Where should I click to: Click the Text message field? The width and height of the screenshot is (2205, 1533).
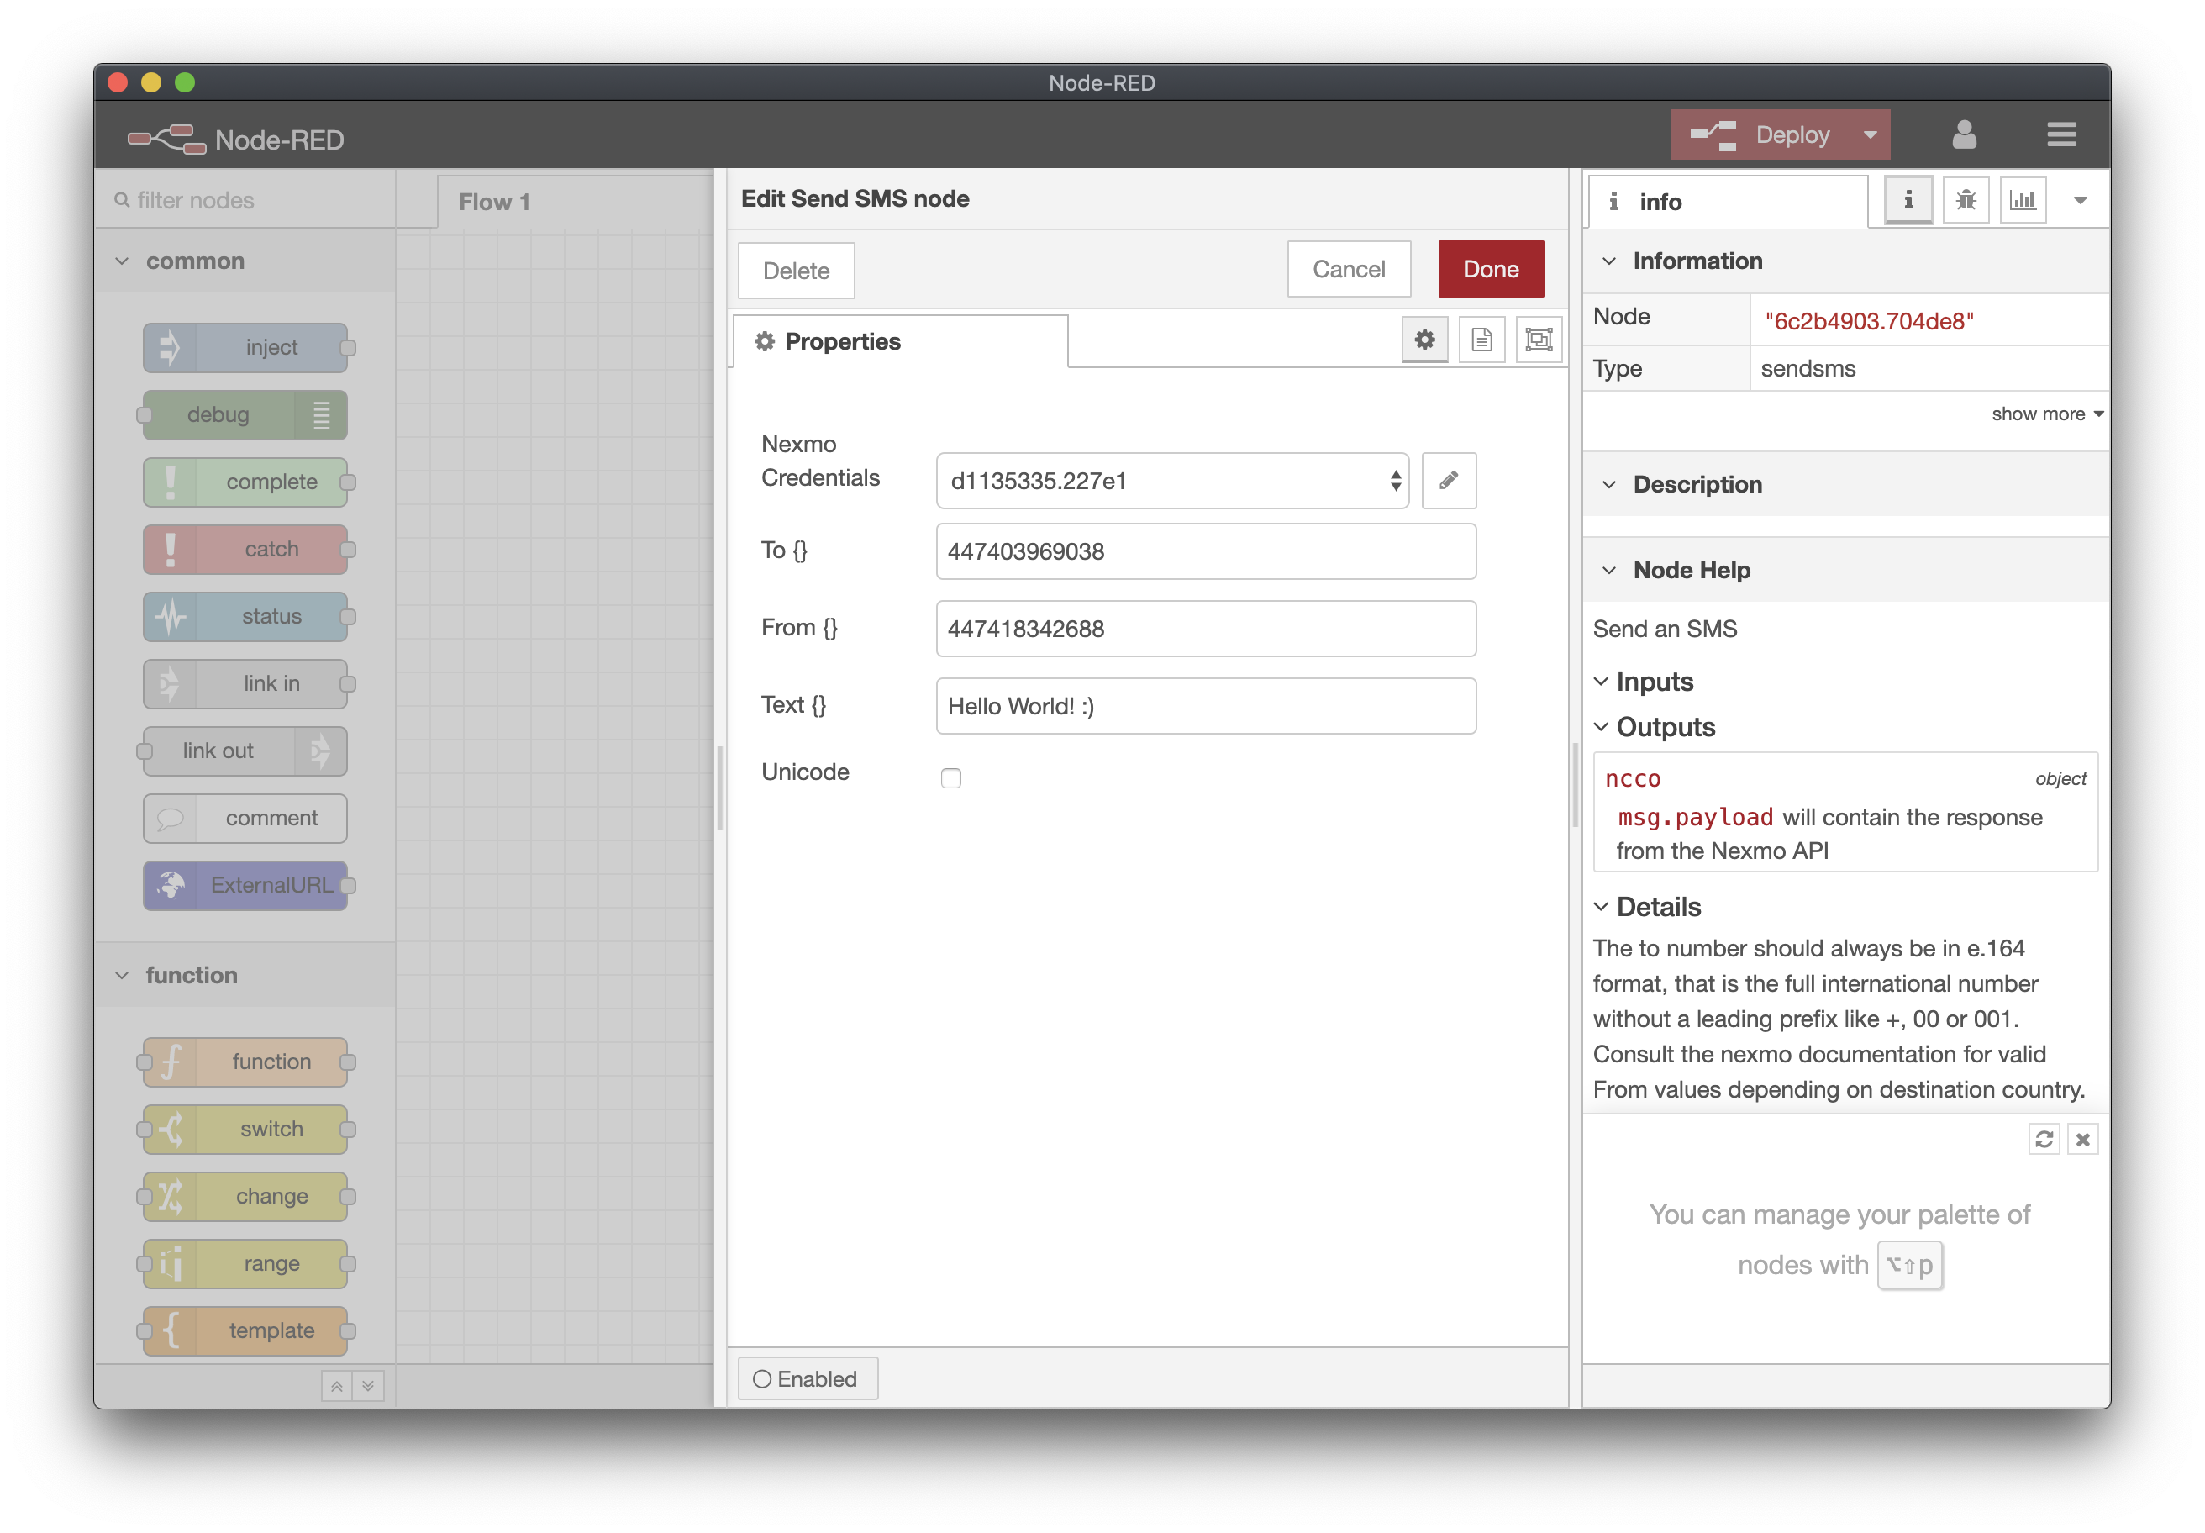pyautogui.click(x=1205, y=707)
